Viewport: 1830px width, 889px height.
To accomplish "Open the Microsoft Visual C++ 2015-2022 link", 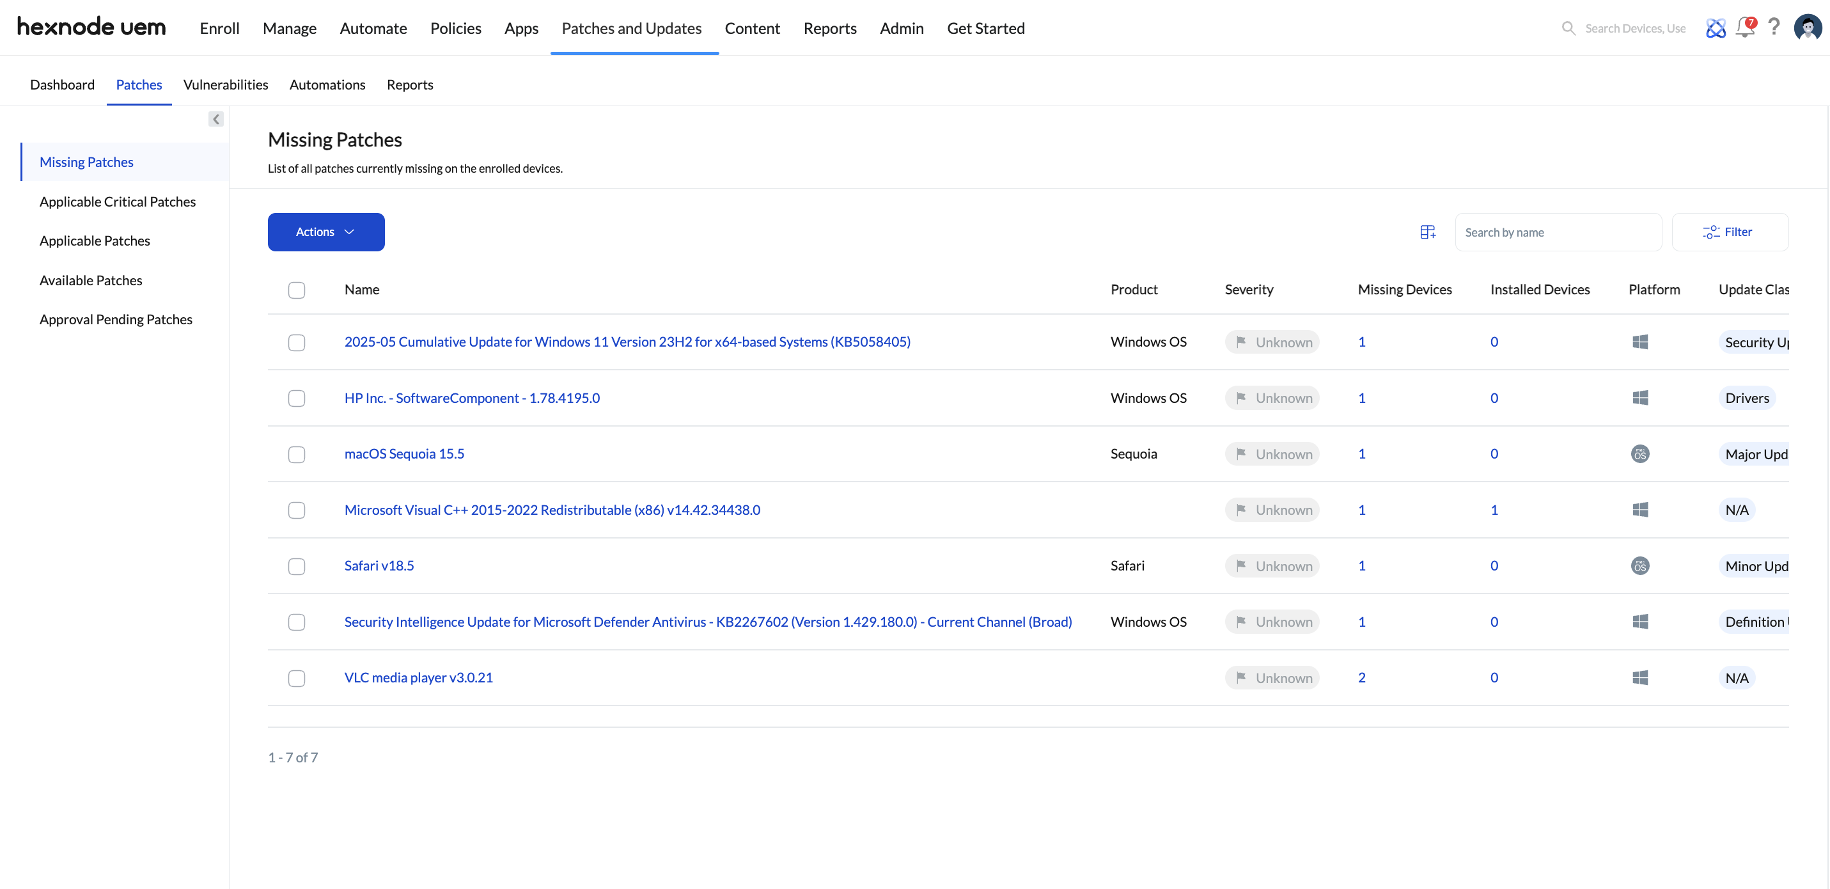I will click(552, 510).
